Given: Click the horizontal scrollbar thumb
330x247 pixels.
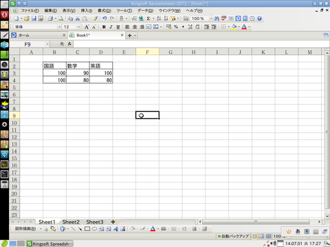Looking at the screenshot, I should [256, 222].
